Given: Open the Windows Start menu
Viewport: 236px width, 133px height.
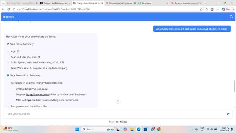Looking at the screenshot, I should 77,129.
